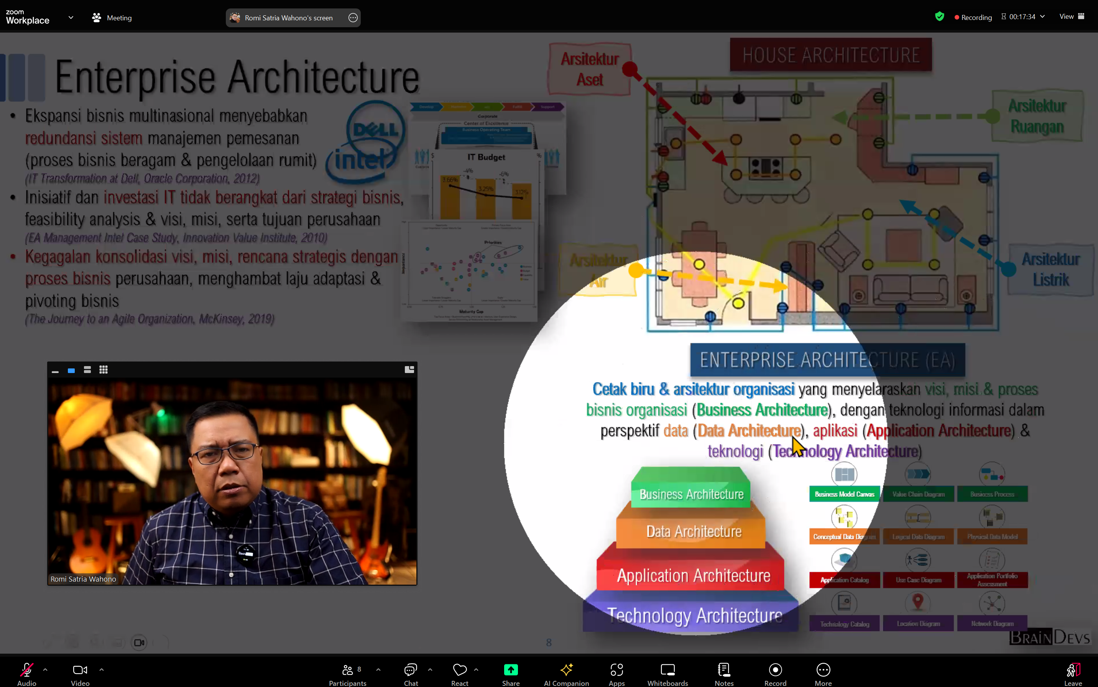Expand video options arrow beside Video

[x=101, y=669]
